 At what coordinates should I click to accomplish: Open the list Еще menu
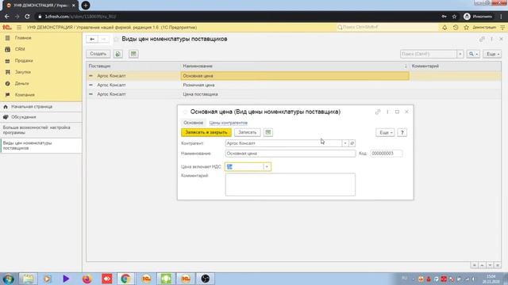492,54
